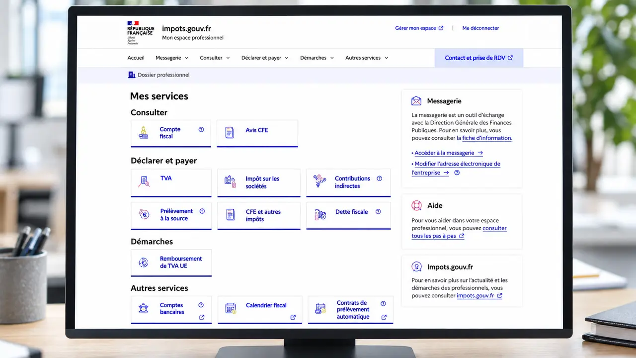Screen dimensions: 636x358
Task: Click the TVA tile icon
Action: (144, 181)
